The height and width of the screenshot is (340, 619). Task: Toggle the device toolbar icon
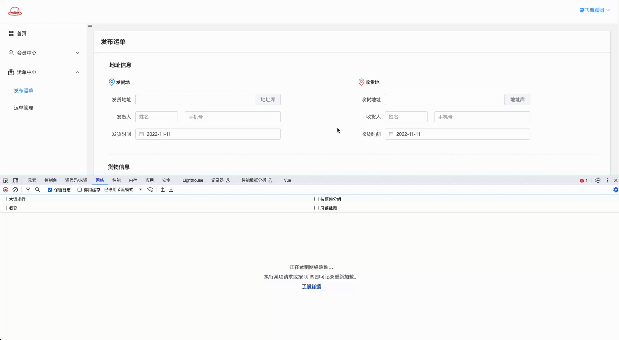coord(15,180)
